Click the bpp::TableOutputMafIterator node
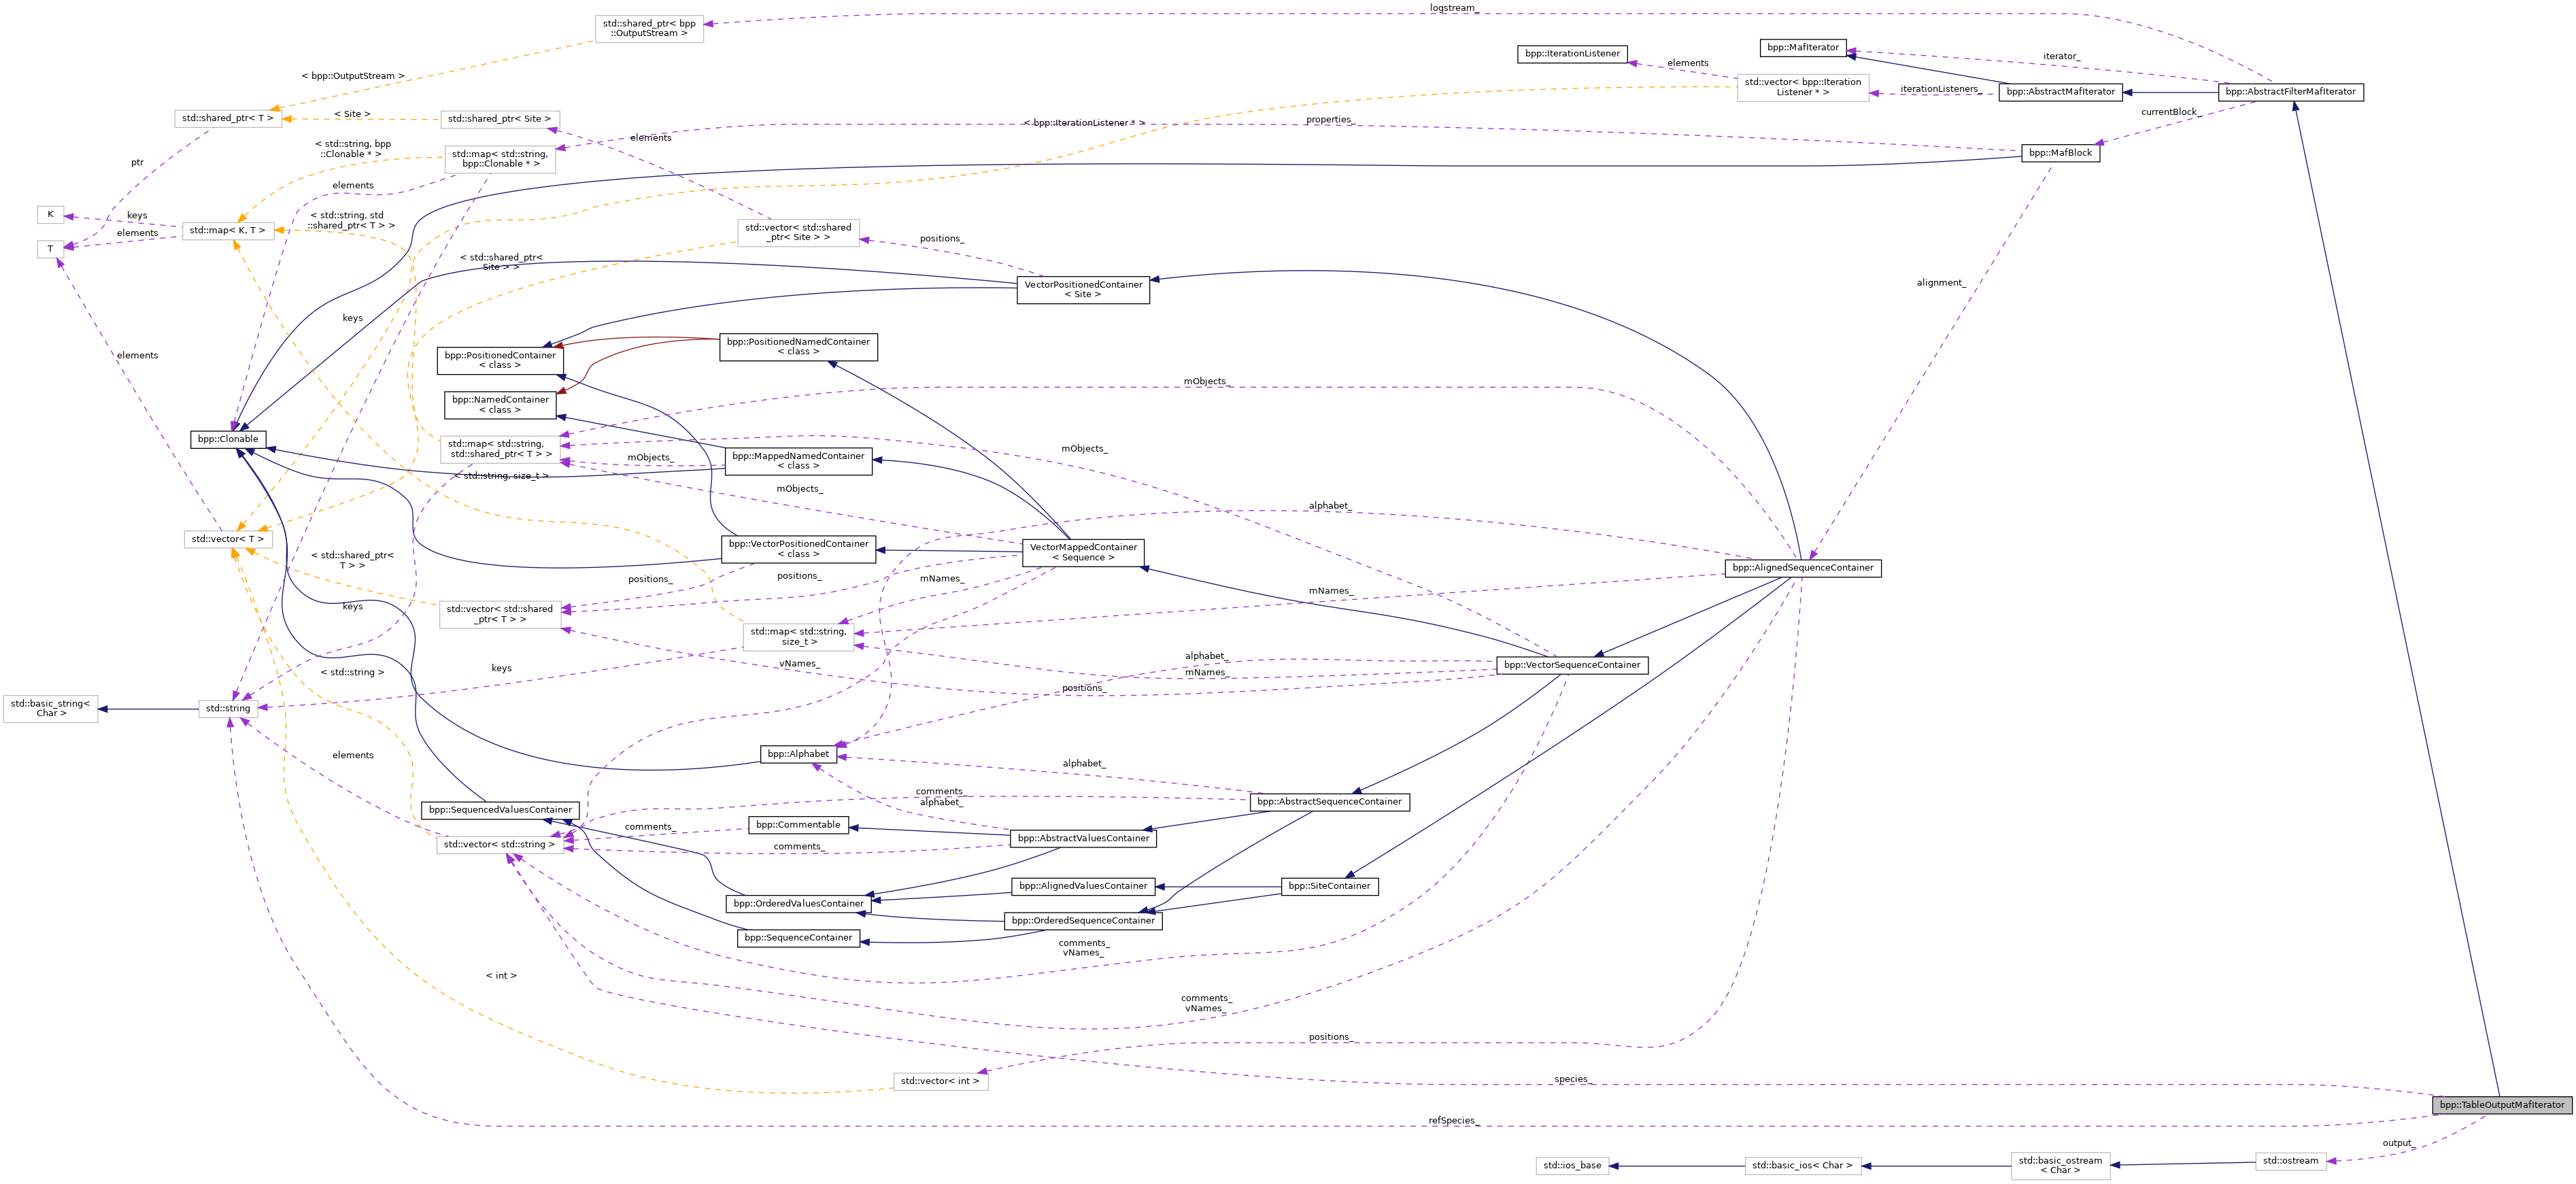 pos(2501,1105)
